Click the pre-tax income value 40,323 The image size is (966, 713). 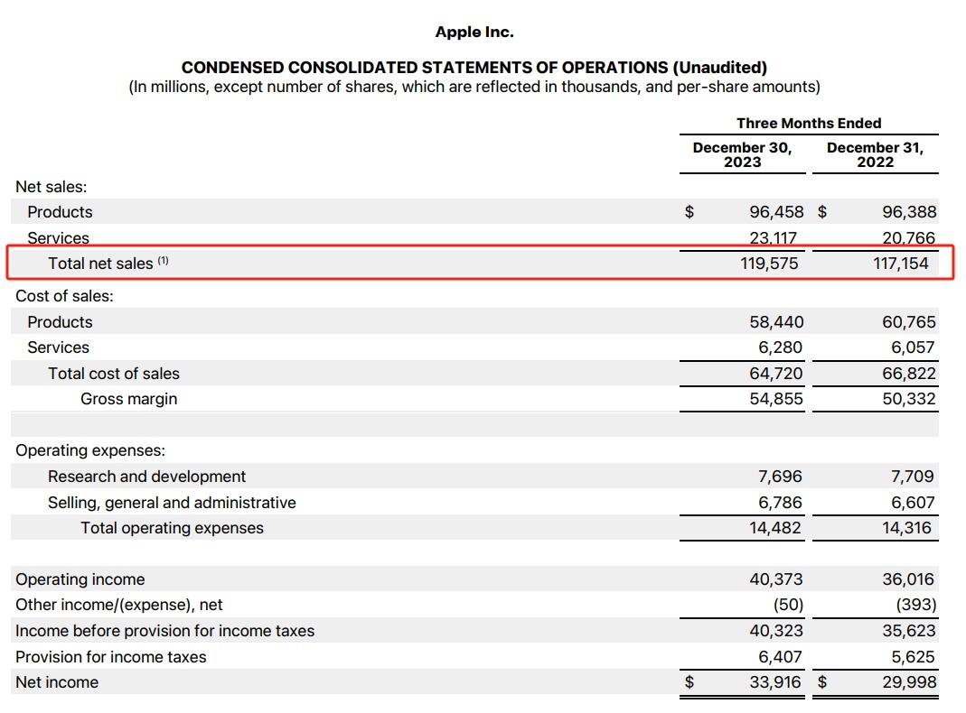(x=776, y=631)
